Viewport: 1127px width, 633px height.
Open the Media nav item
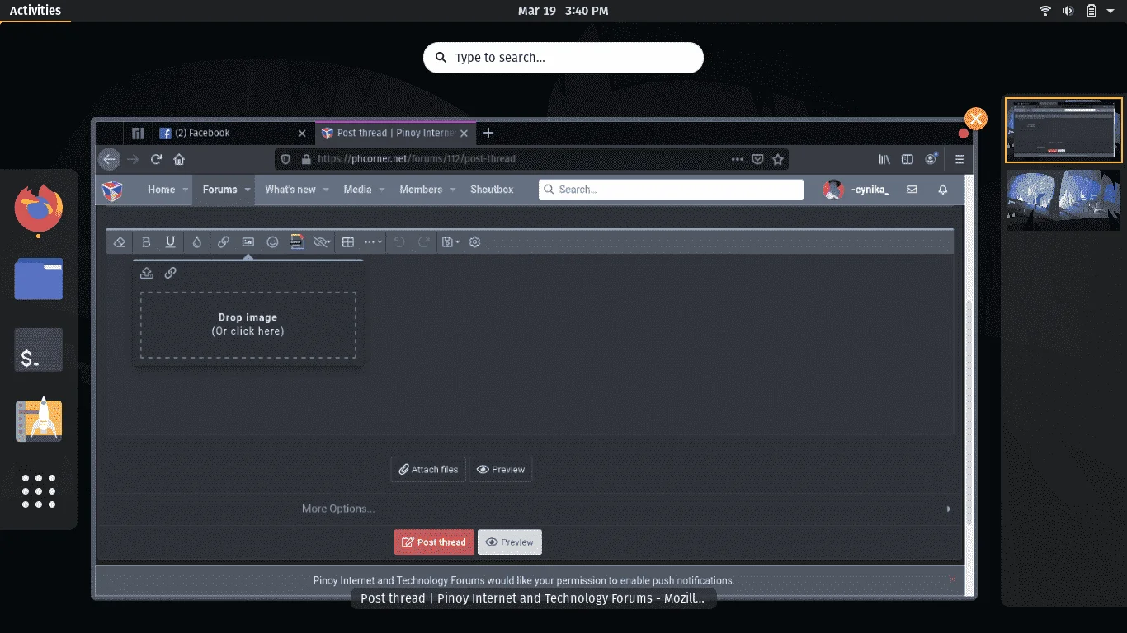[x=357, y=190]
